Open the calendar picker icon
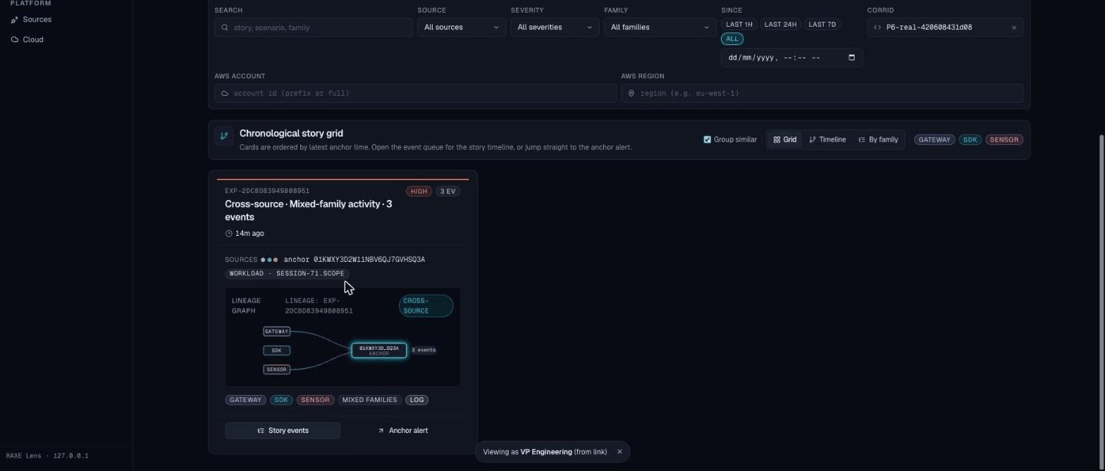The image size is (1105, 471). [x=851, y=58]
